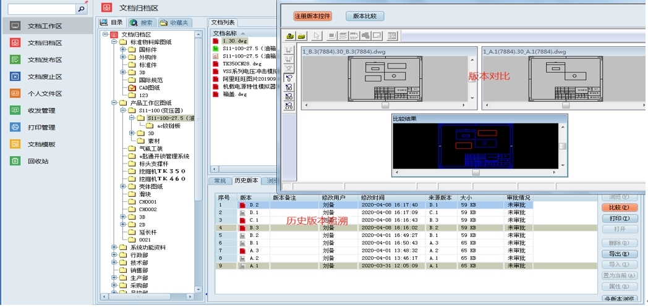The image size is (648, 308).
Task: Click the 注册版本控件 button
Action: click(313, 16)
